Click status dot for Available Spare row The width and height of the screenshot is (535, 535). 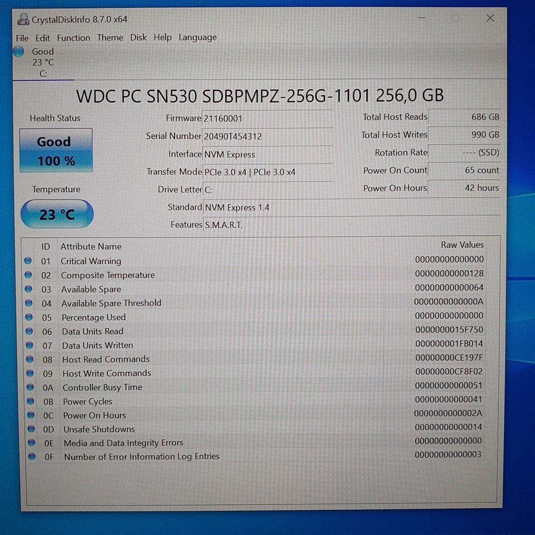click(28, 289)
